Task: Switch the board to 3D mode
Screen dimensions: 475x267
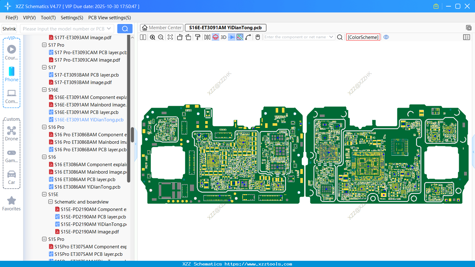Action: click(223, 37)
